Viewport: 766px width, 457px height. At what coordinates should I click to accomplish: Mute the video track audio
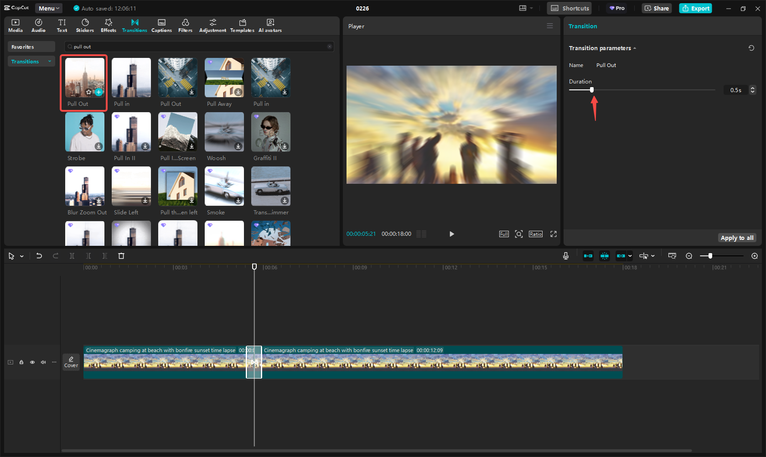(x=43, y=362)
